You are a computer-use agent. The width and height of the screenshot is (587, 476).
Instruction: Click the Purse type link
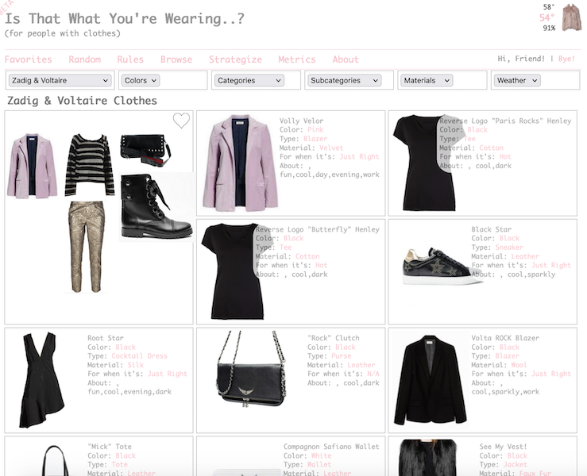(x=342, y=355)
